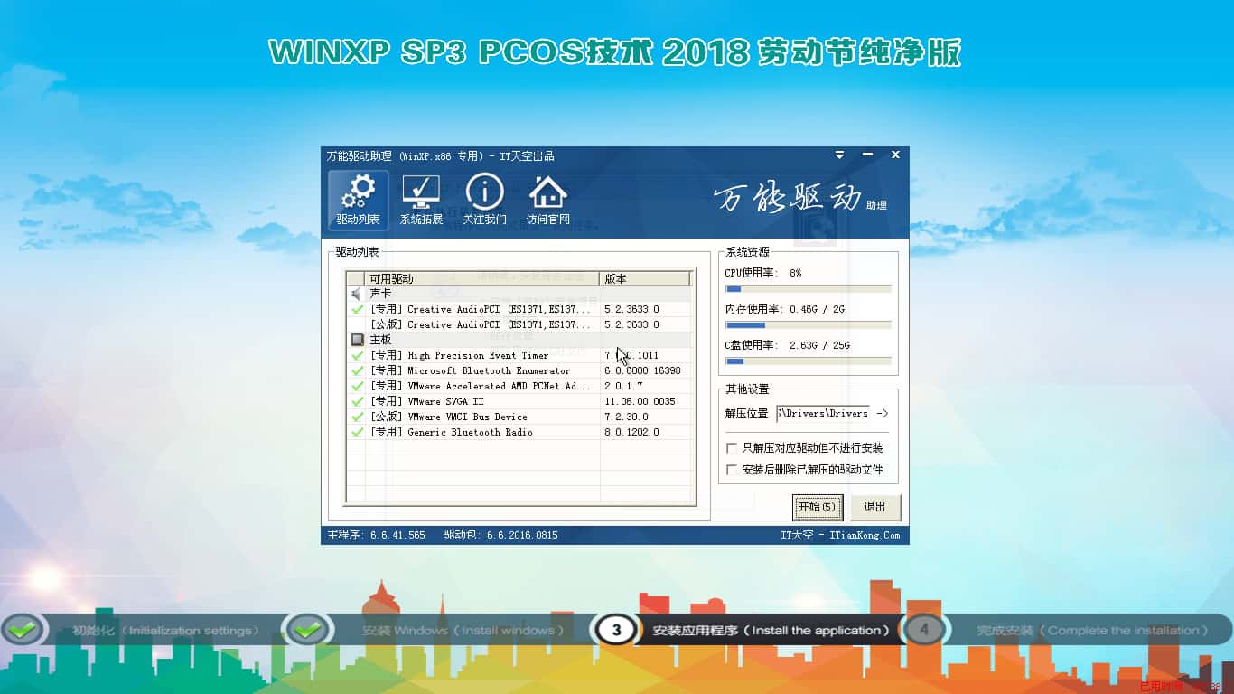
Task: Click the 解压位置 path input field
Action: pos(822,414)
